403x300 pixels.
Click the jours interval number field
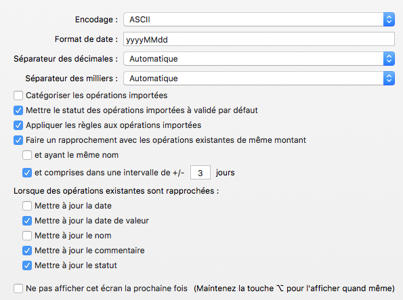200,173
